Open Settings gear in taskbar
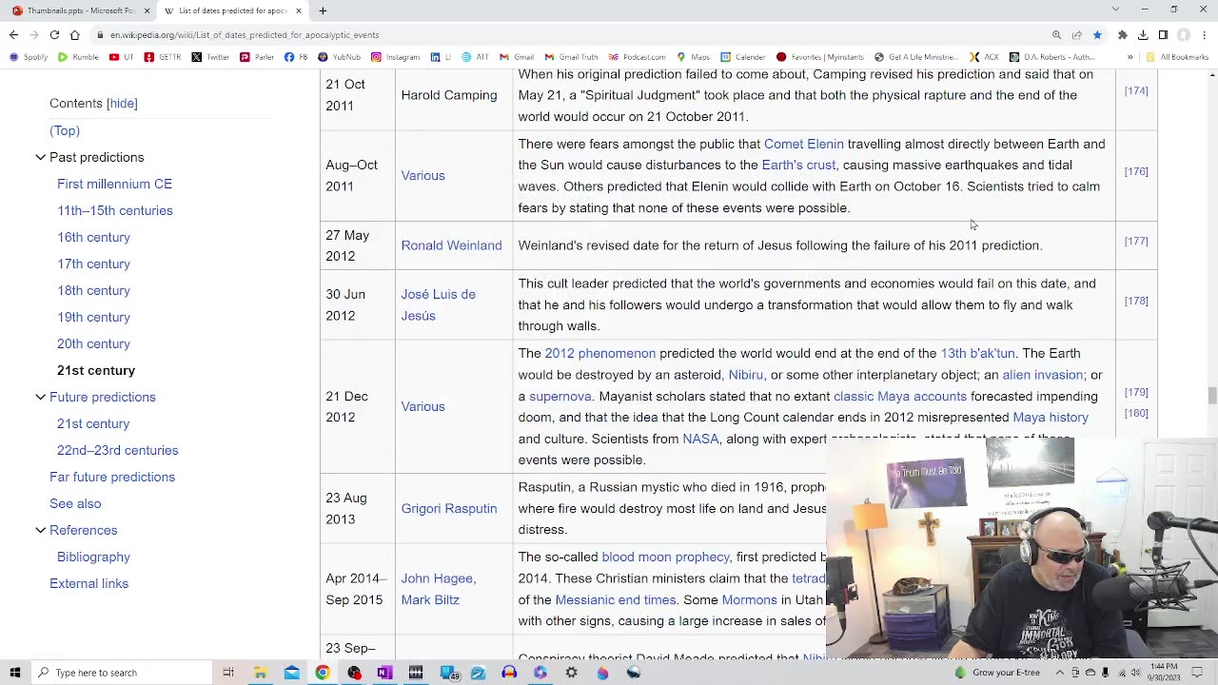This screenshot has width=1218, height=685. click(571, 673)
